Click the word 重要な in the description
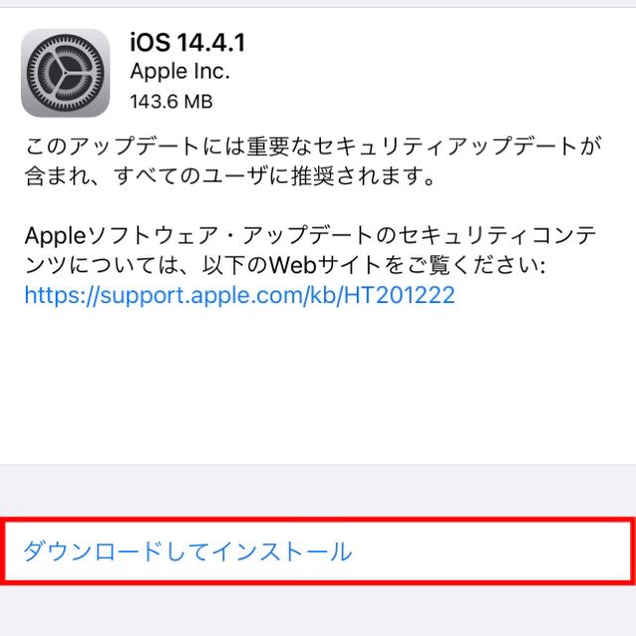 (x=279, y=146)
